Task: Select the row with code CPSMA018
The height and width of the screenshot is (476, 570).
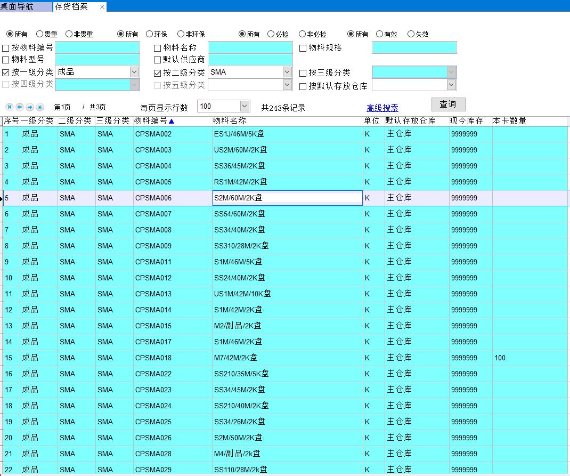Action: [153, 358]
